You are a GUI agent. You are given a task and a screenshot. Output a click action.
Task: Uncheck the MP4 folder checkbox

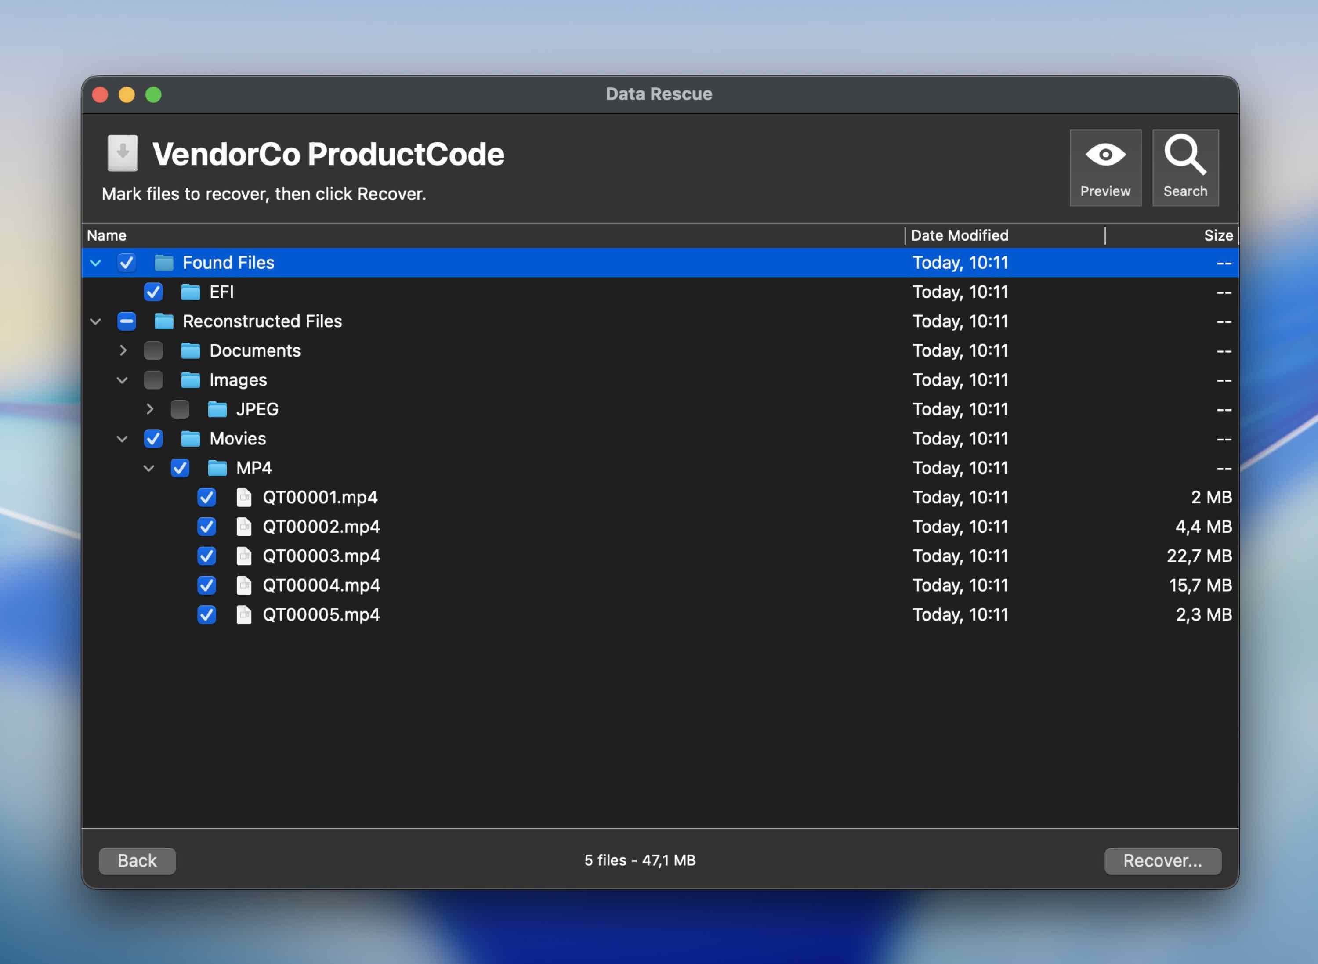(180, 468)
